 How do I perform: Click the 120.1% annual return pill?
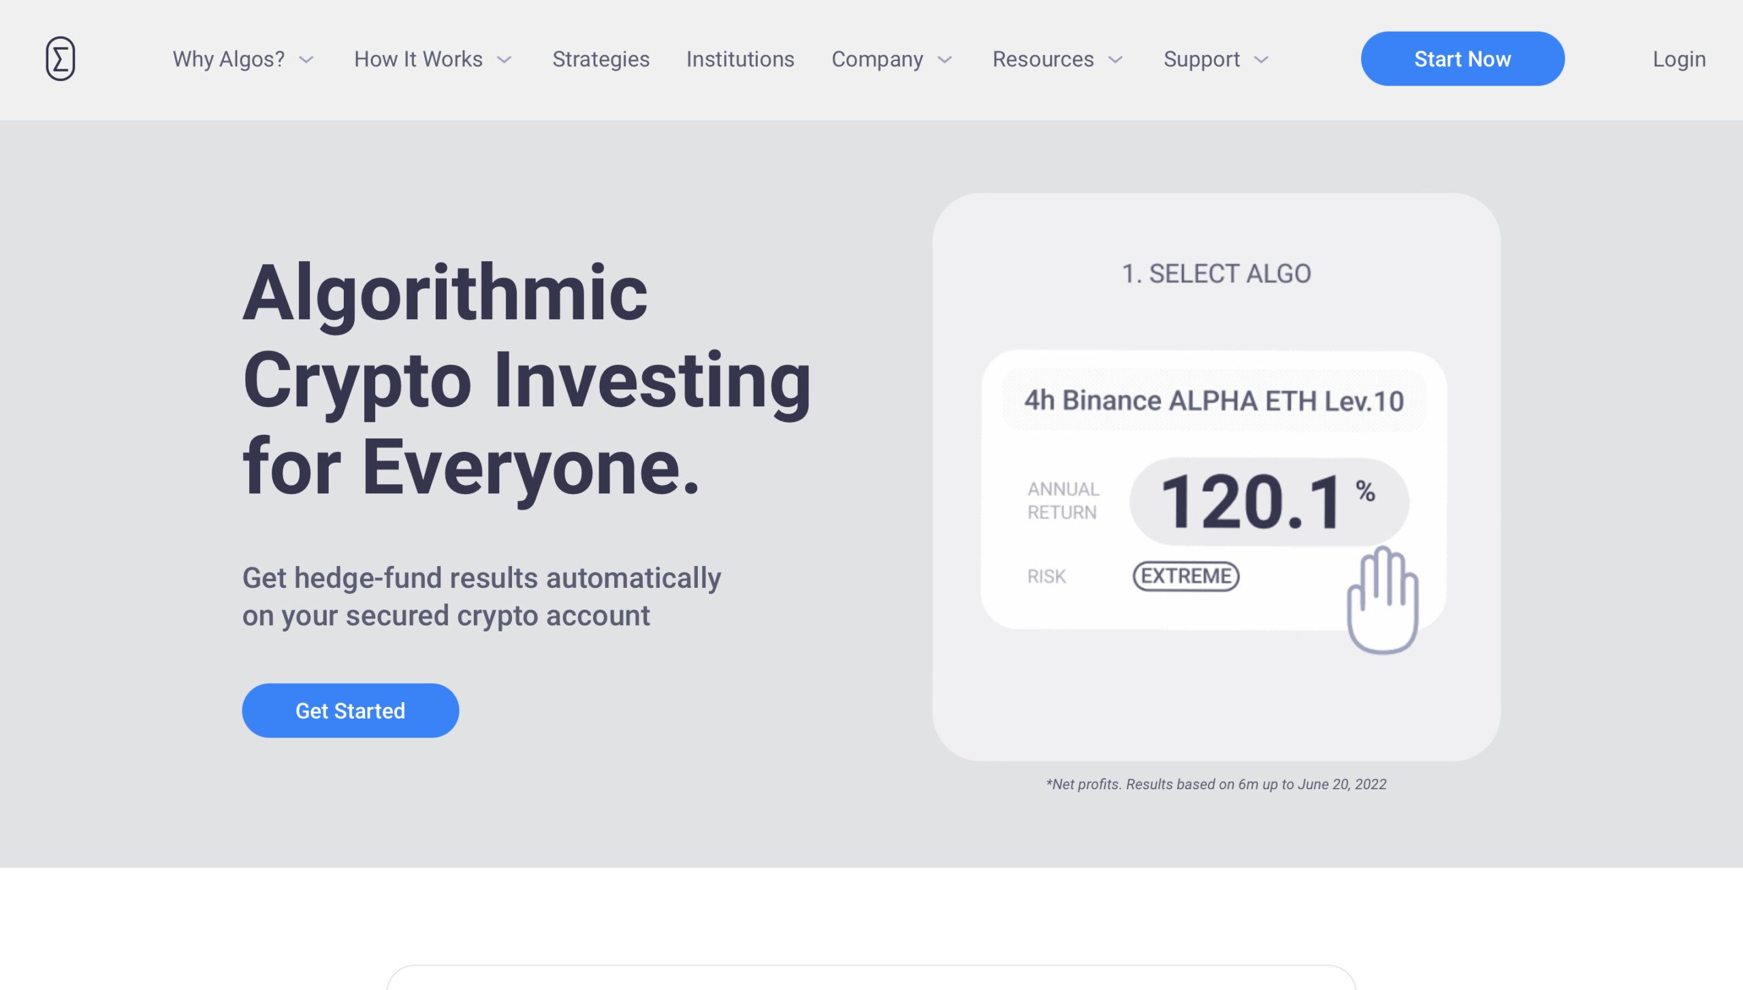pyautogui.click(x=1269, y=501)
